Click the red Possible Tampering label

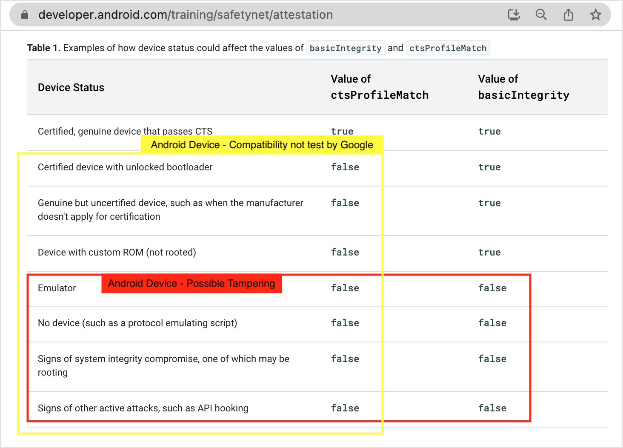pyautogui.click(x=191, y=284)
